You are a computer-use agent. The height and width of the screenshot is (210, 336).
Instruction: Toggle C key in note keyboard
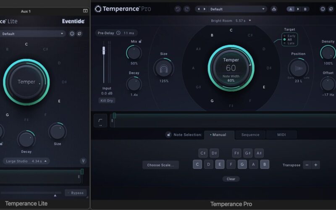197,164
